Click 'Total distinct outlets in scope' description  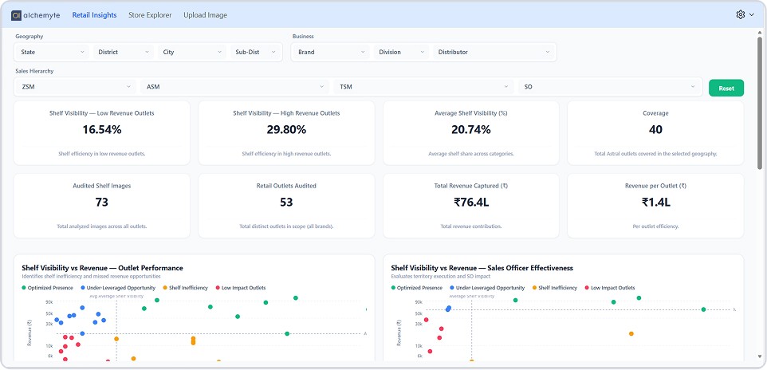click(x=287, y=226)
